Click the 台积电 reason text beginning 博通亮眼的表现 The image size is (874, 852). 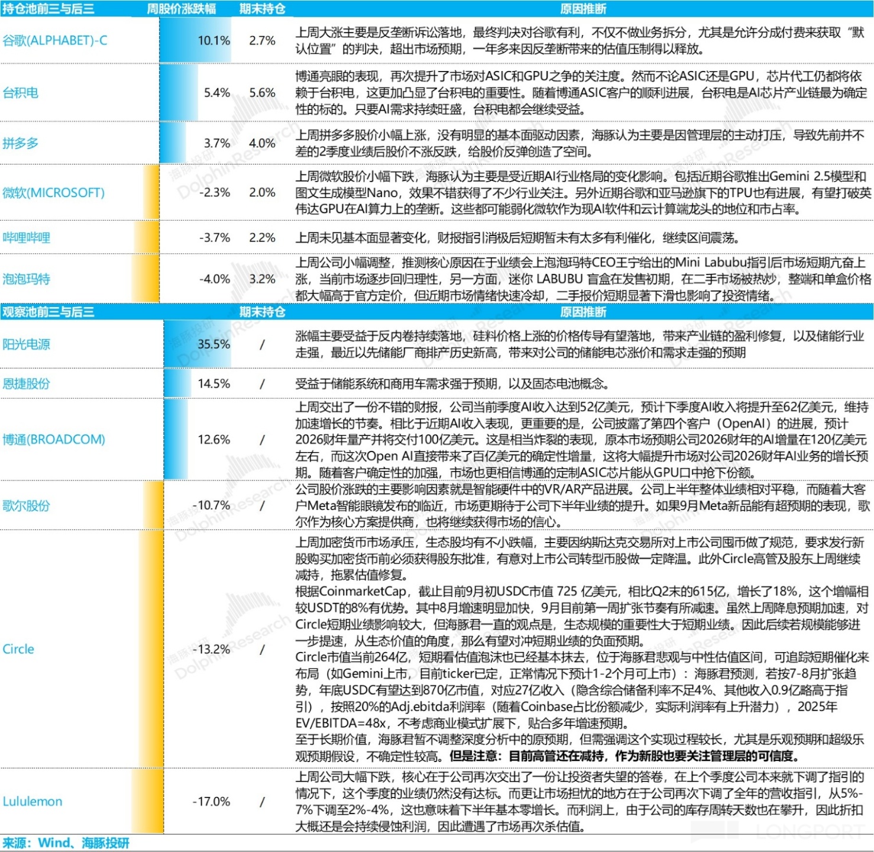[x=581, y=92]
